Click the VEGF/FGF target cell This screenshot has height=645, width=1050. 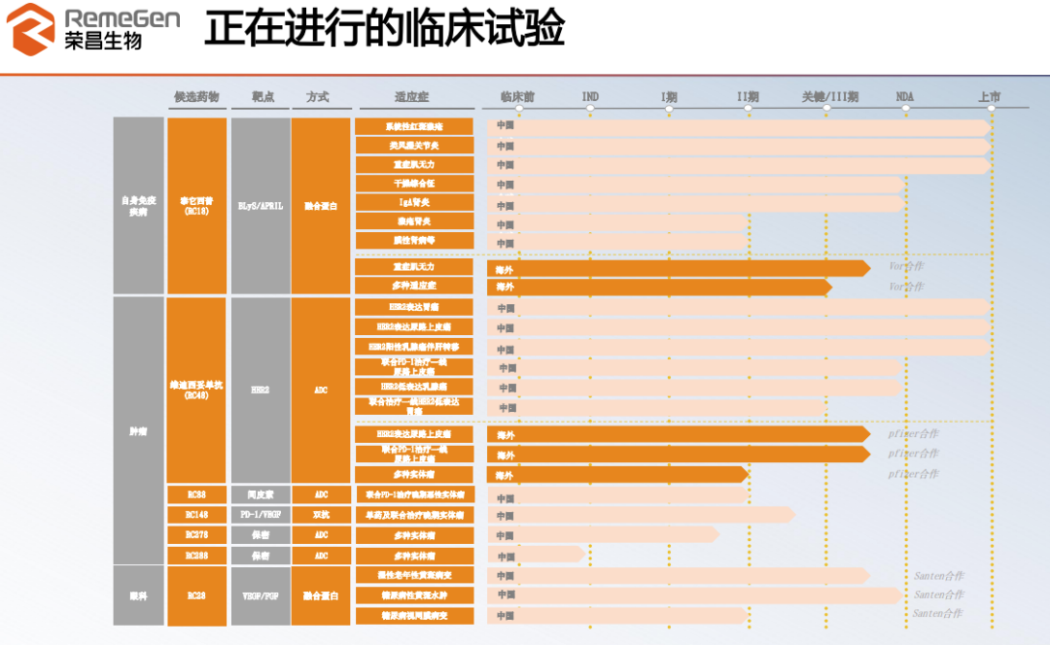coord(261,596)
